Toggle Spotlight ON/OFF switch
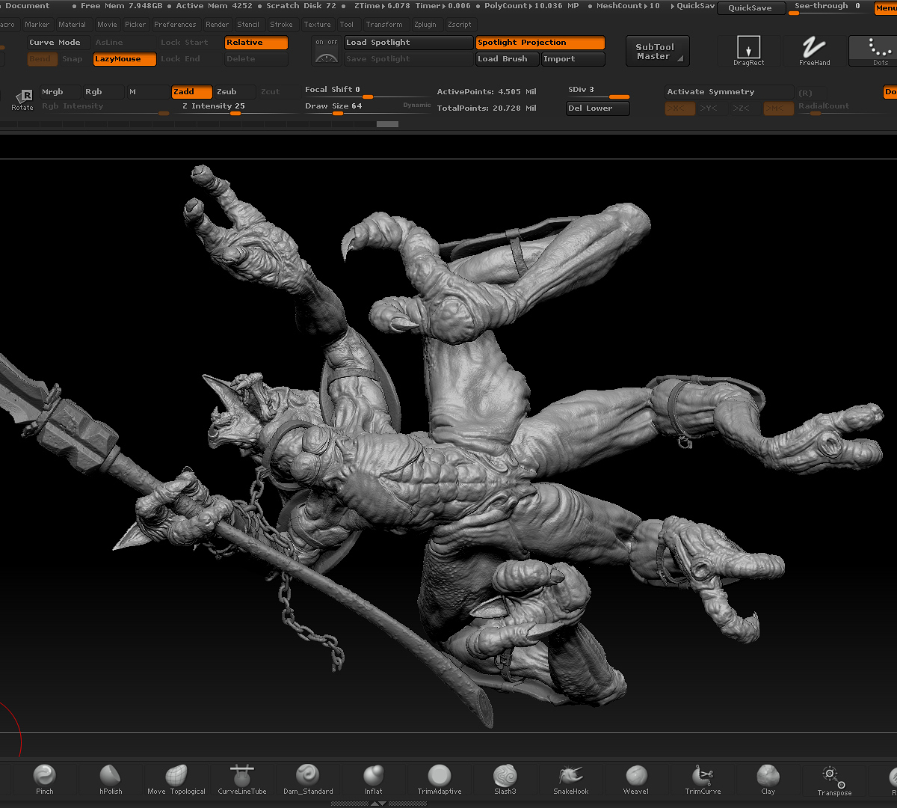 click(x=327, y=43)
